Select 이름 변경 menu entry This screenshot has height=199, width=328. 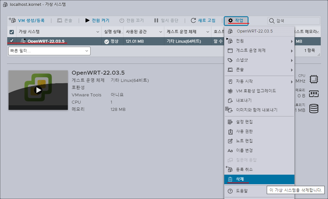(x=259, y=151)
